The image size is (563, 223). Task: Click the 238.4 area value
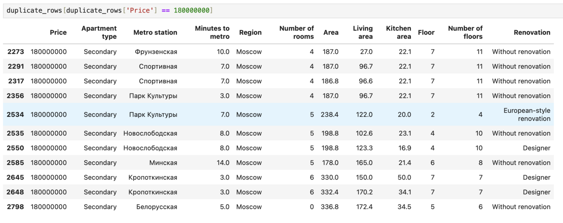coord(330,115)
